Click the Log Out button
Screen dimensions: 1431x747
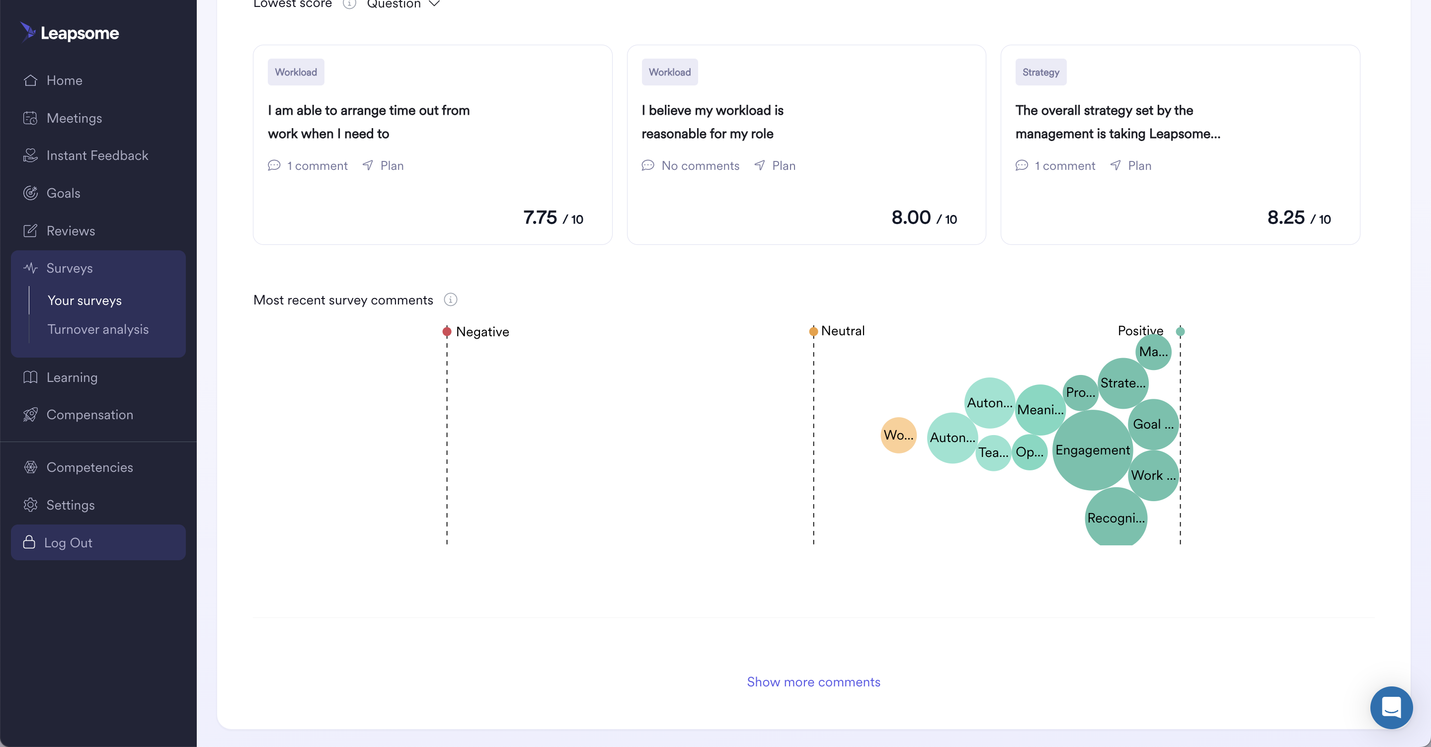point(98,542)
